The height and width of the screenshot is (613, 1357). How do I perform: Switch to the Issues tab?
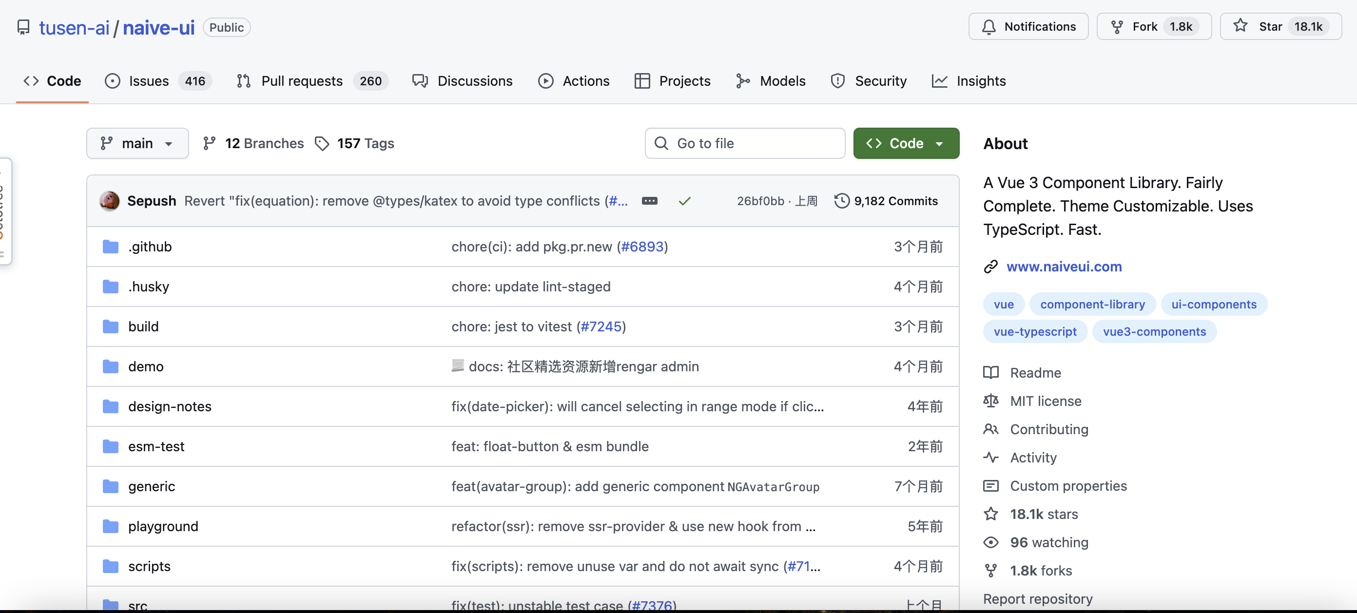pyautogui.click(x=148, y=80)
